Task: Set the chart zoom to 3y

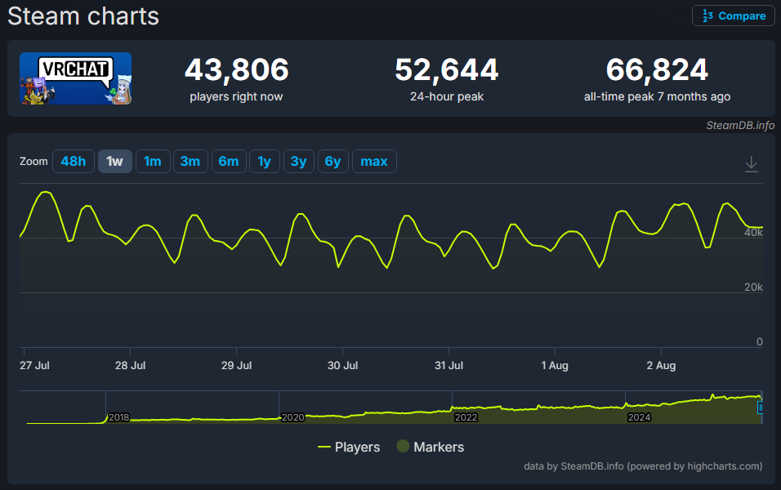Action: [298, 161]
